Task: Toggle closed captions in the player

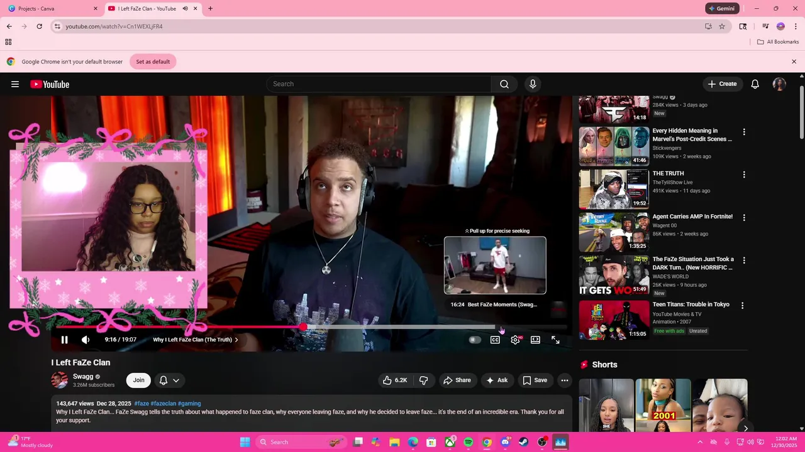Action: click(x=495, y=340)
